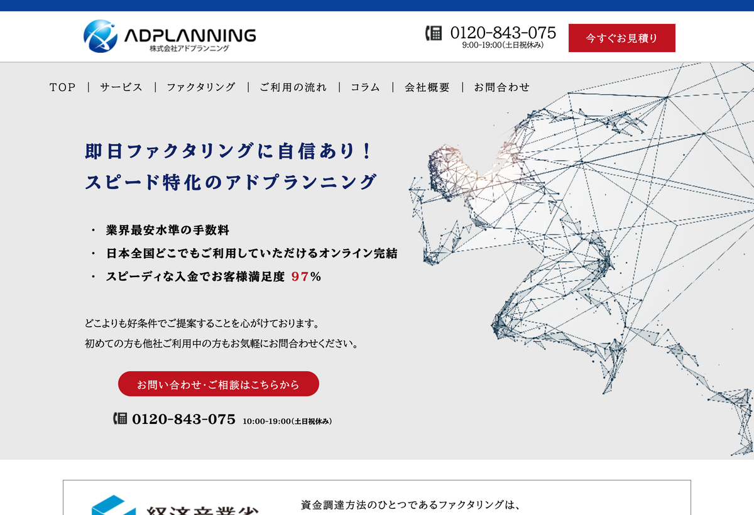754x515 pixels.
Task: Click text 資金調達方法のひとつであるファクタリングは、
Action: [x=410, y=505]
